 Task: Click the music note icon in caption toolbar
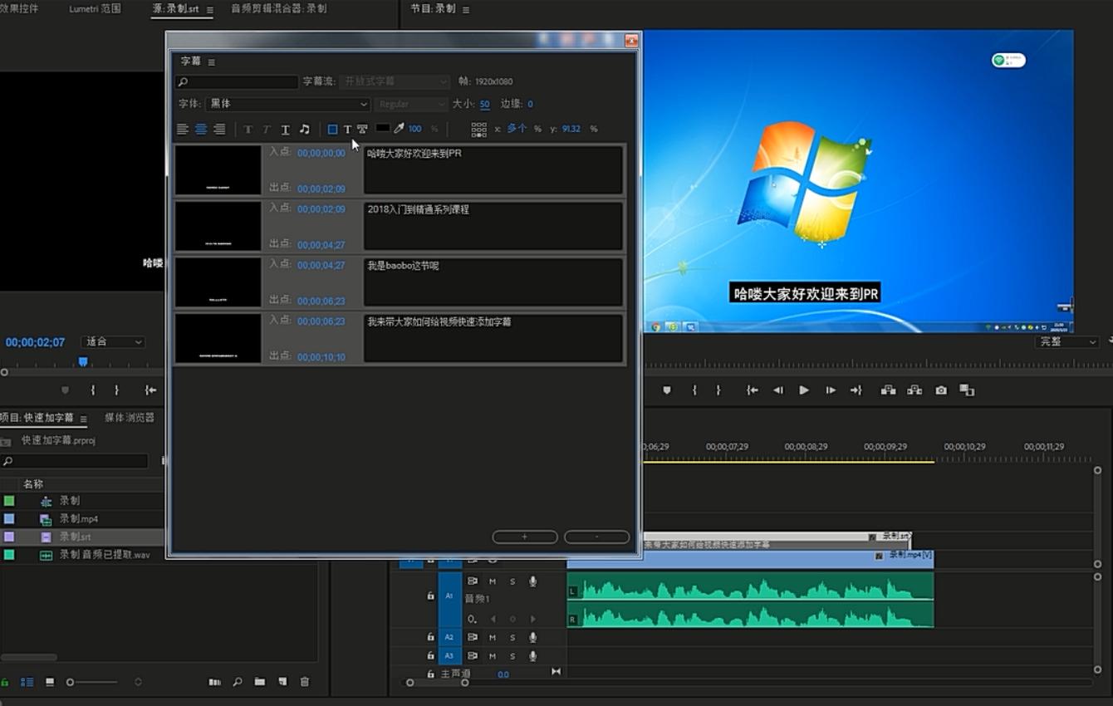pos(304,129)
